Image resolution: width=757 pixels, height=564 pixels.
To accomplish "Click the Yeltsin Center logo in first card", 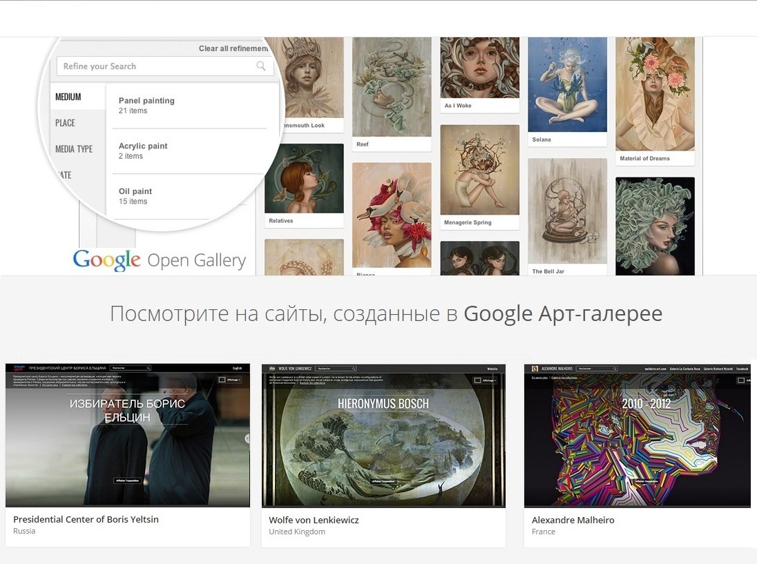I will pos(19,368).
